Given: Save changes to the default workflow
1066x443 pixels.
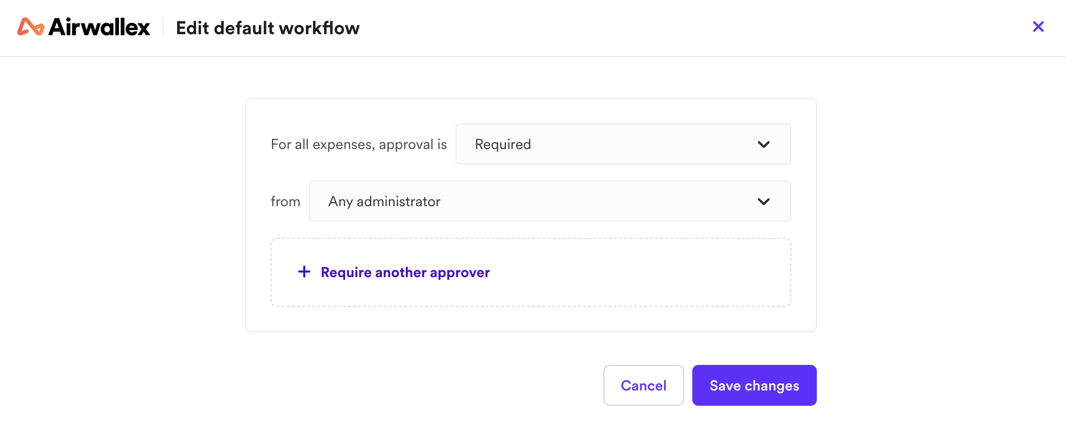Looking at the screenshot, I should [x=754, y=385].
